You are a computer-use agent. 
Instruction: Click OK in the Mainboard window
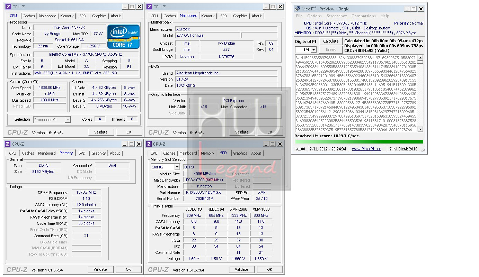[270, 132]
